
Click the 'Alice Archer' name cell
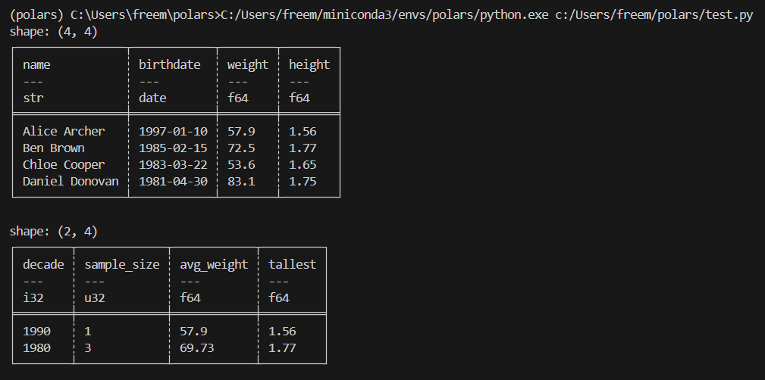point(64,132)
